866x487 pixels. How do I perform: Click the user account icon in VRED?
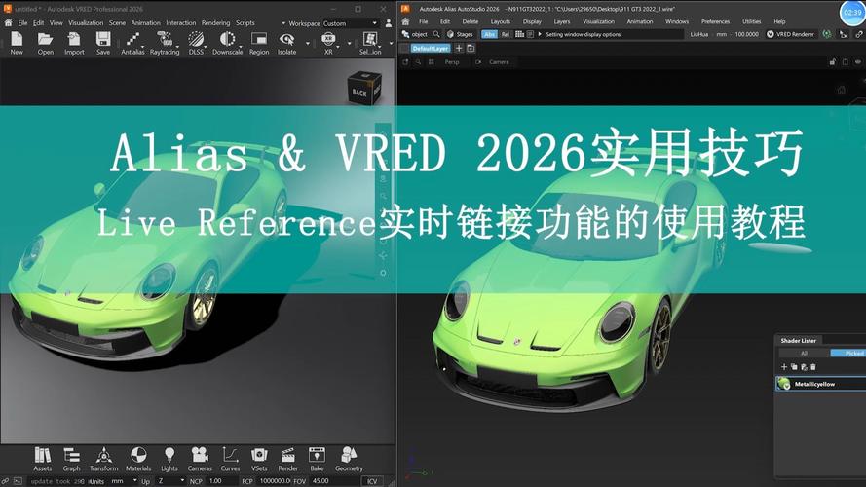pyautogui.click(x=389, y=23)
